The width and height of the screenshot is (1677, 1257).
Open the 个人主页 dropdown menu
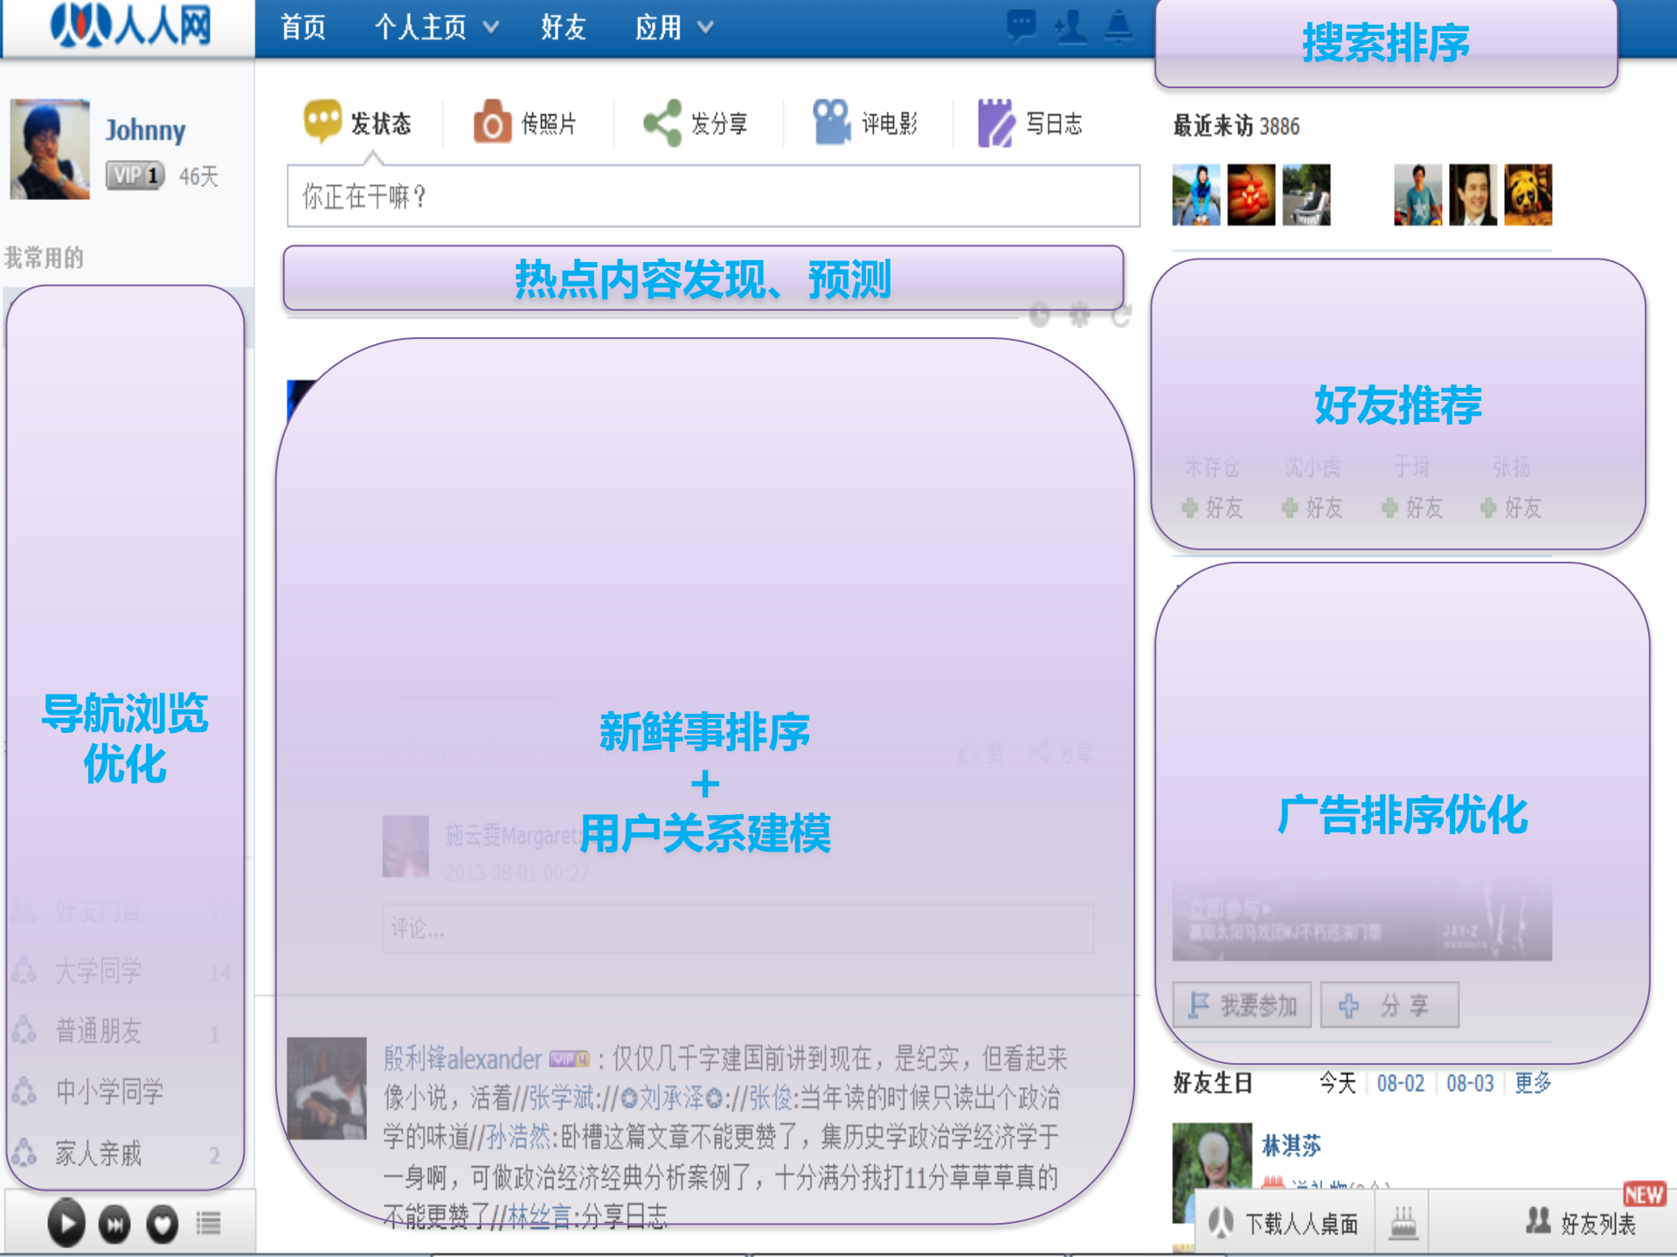pyautogui.click(x=435, y=27)
